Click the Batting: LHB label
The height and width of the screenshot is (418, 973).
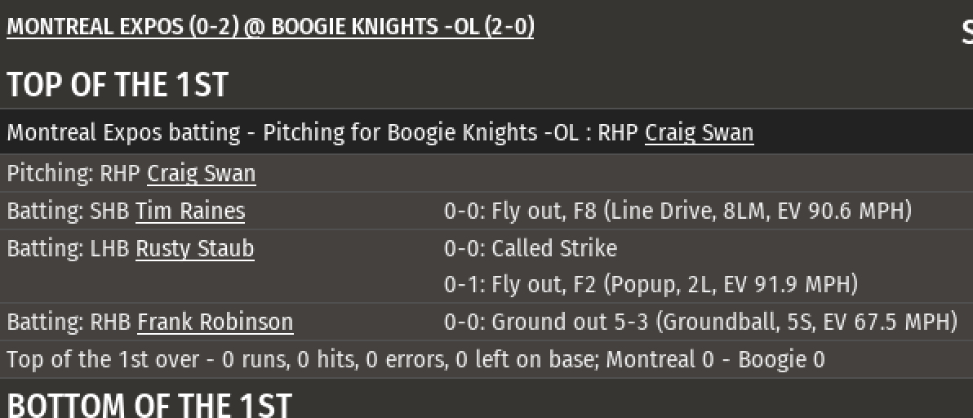pyautogui.click(x=69, y=248)
